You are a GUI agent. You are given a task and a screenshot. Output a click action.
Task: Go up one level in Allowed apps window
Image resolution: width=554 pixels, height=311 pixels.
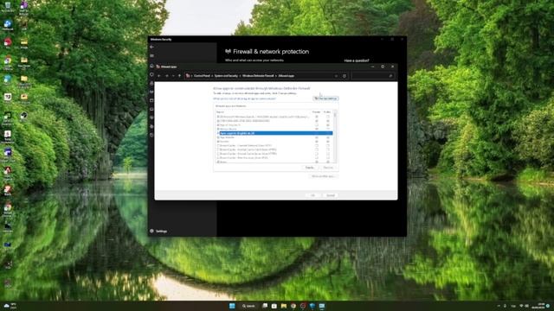tap(179, 76)
